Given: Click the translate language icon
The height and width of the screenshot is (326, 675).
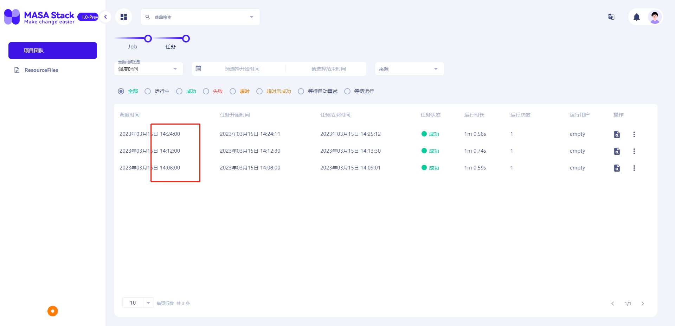Looking at the screenshot, I should pos(611,16).
